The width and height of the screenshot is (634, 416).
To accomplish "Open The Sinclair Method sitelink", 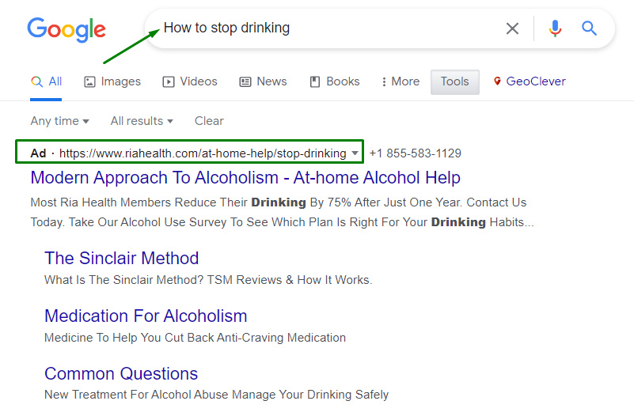I will tap(121, 258).
